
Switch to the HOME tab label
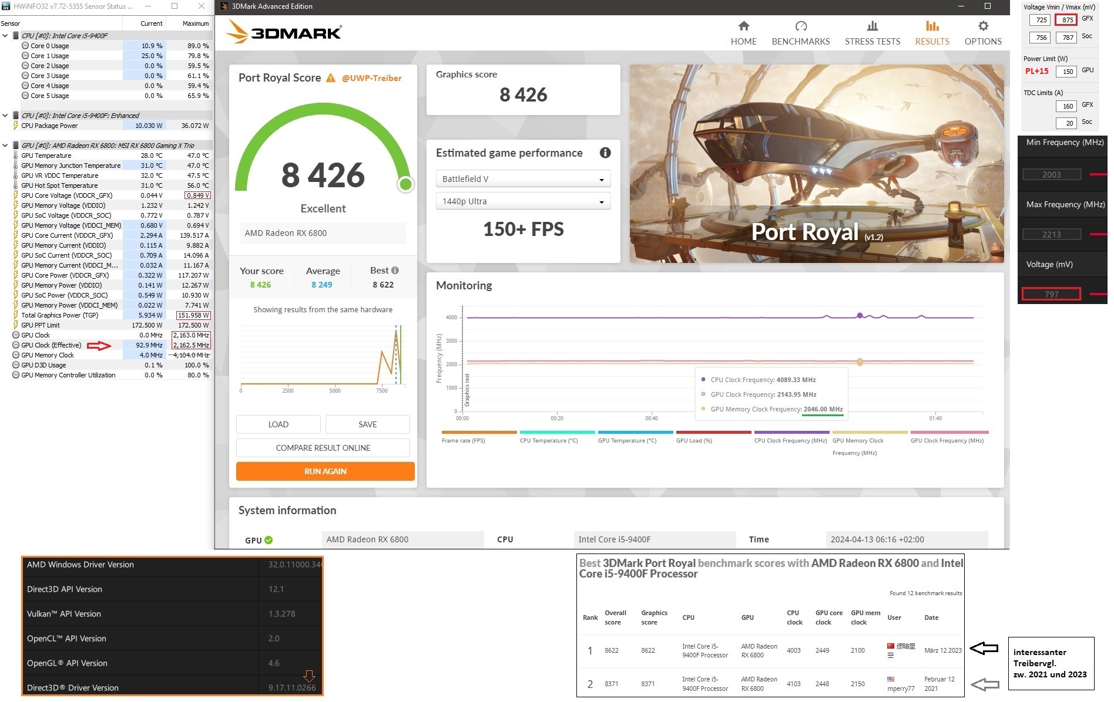click(743, 42)
